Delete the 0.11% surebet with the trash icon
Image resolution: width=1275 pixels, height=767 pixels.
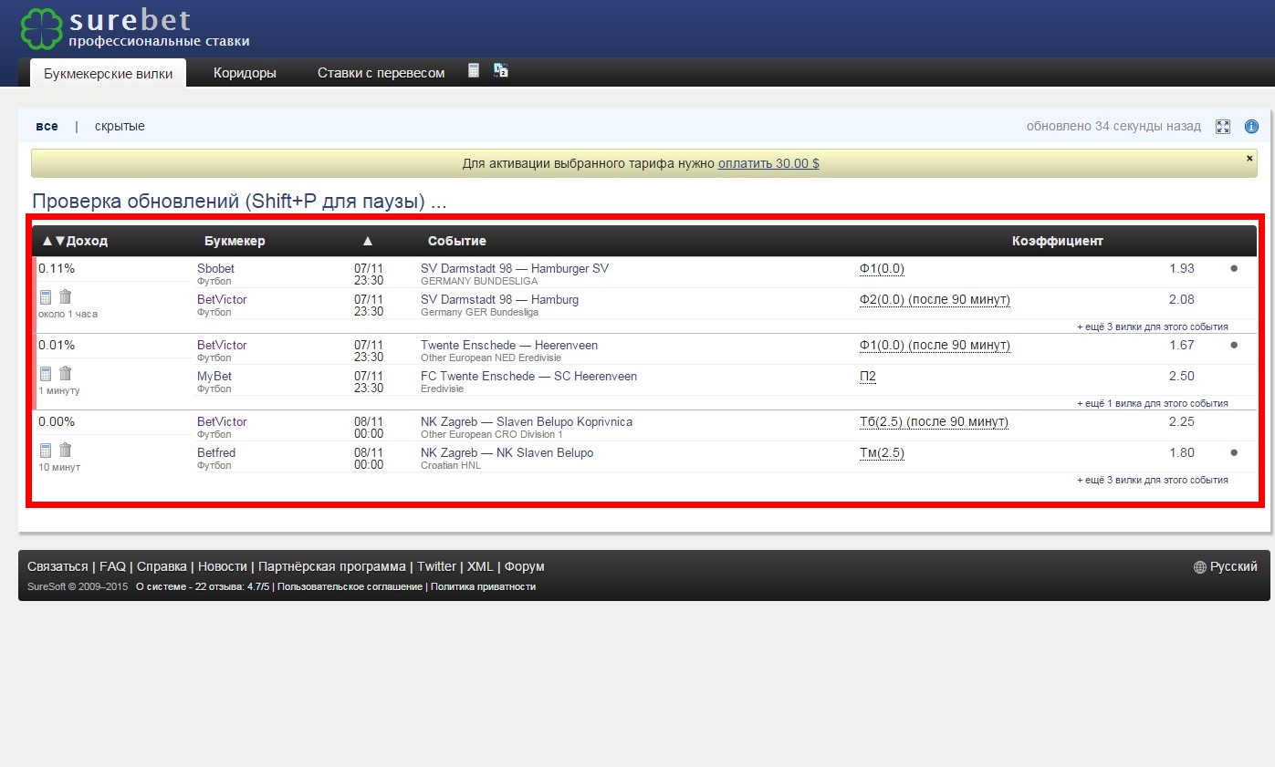pos(65,296)
